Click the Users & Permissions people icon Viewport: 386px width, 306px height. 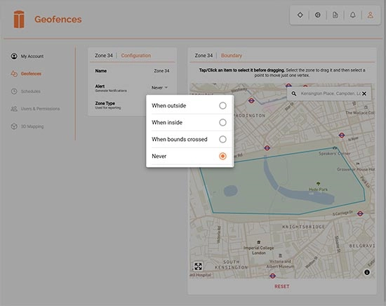pyautogui.click(x=14, y=109)
